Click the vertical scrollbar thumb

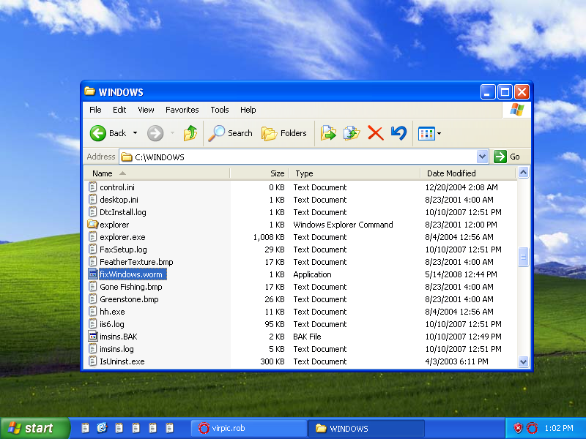point(523,257)
